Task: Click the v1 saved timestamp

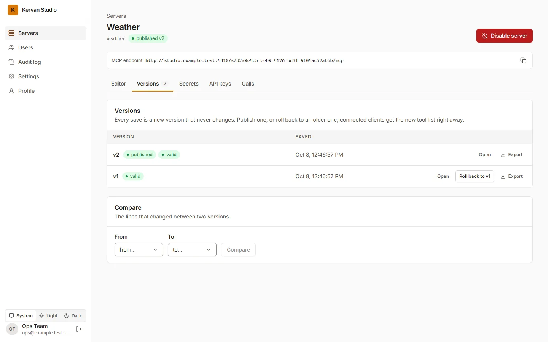Action: tap(319, 176)
